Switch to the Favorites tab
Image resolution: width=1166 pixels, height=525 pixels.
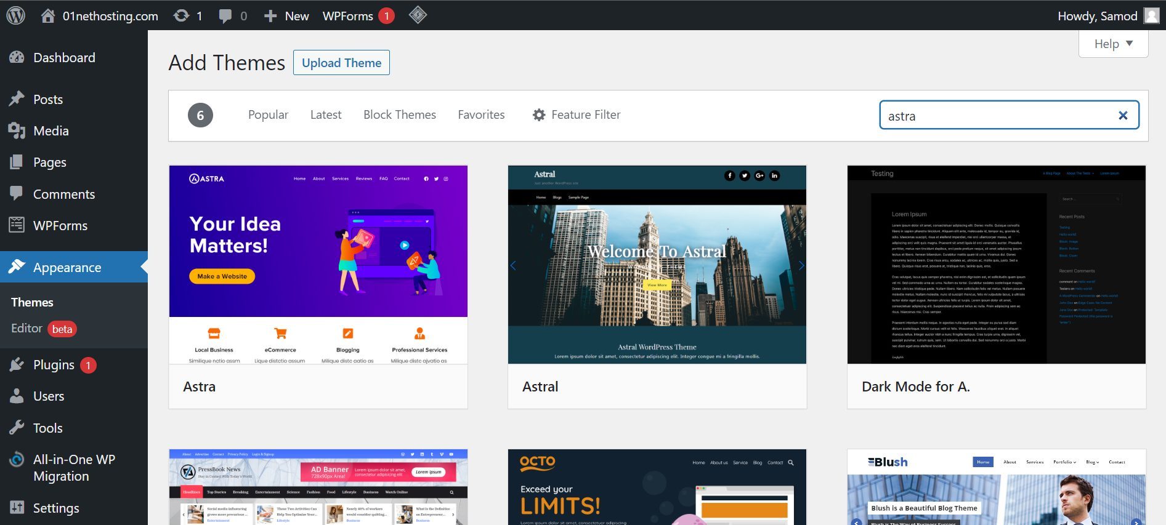coord(481,115)
